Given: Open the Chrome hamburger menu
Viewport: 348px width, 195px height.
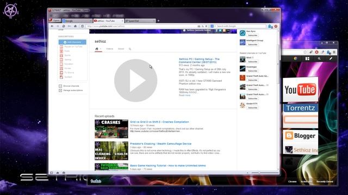Looking at the screenshot, I should pyautogui.click(x=334, y=52).
